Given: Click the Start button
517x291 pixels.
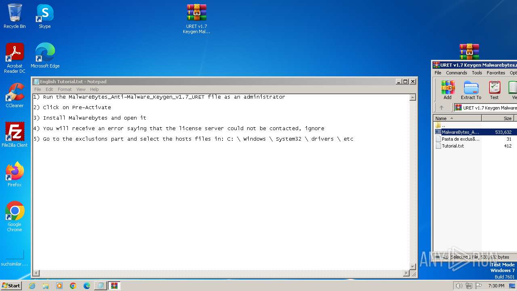Looking at the screenshot, I should (11, 286).
